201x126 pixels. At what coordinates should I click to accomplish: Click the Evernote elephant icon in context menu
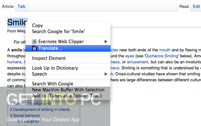(x=35, y=42)
